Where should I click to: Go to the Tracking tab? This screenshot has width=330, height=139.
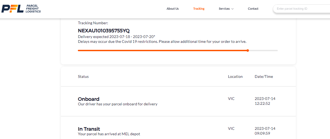click(x=199, y=9)
